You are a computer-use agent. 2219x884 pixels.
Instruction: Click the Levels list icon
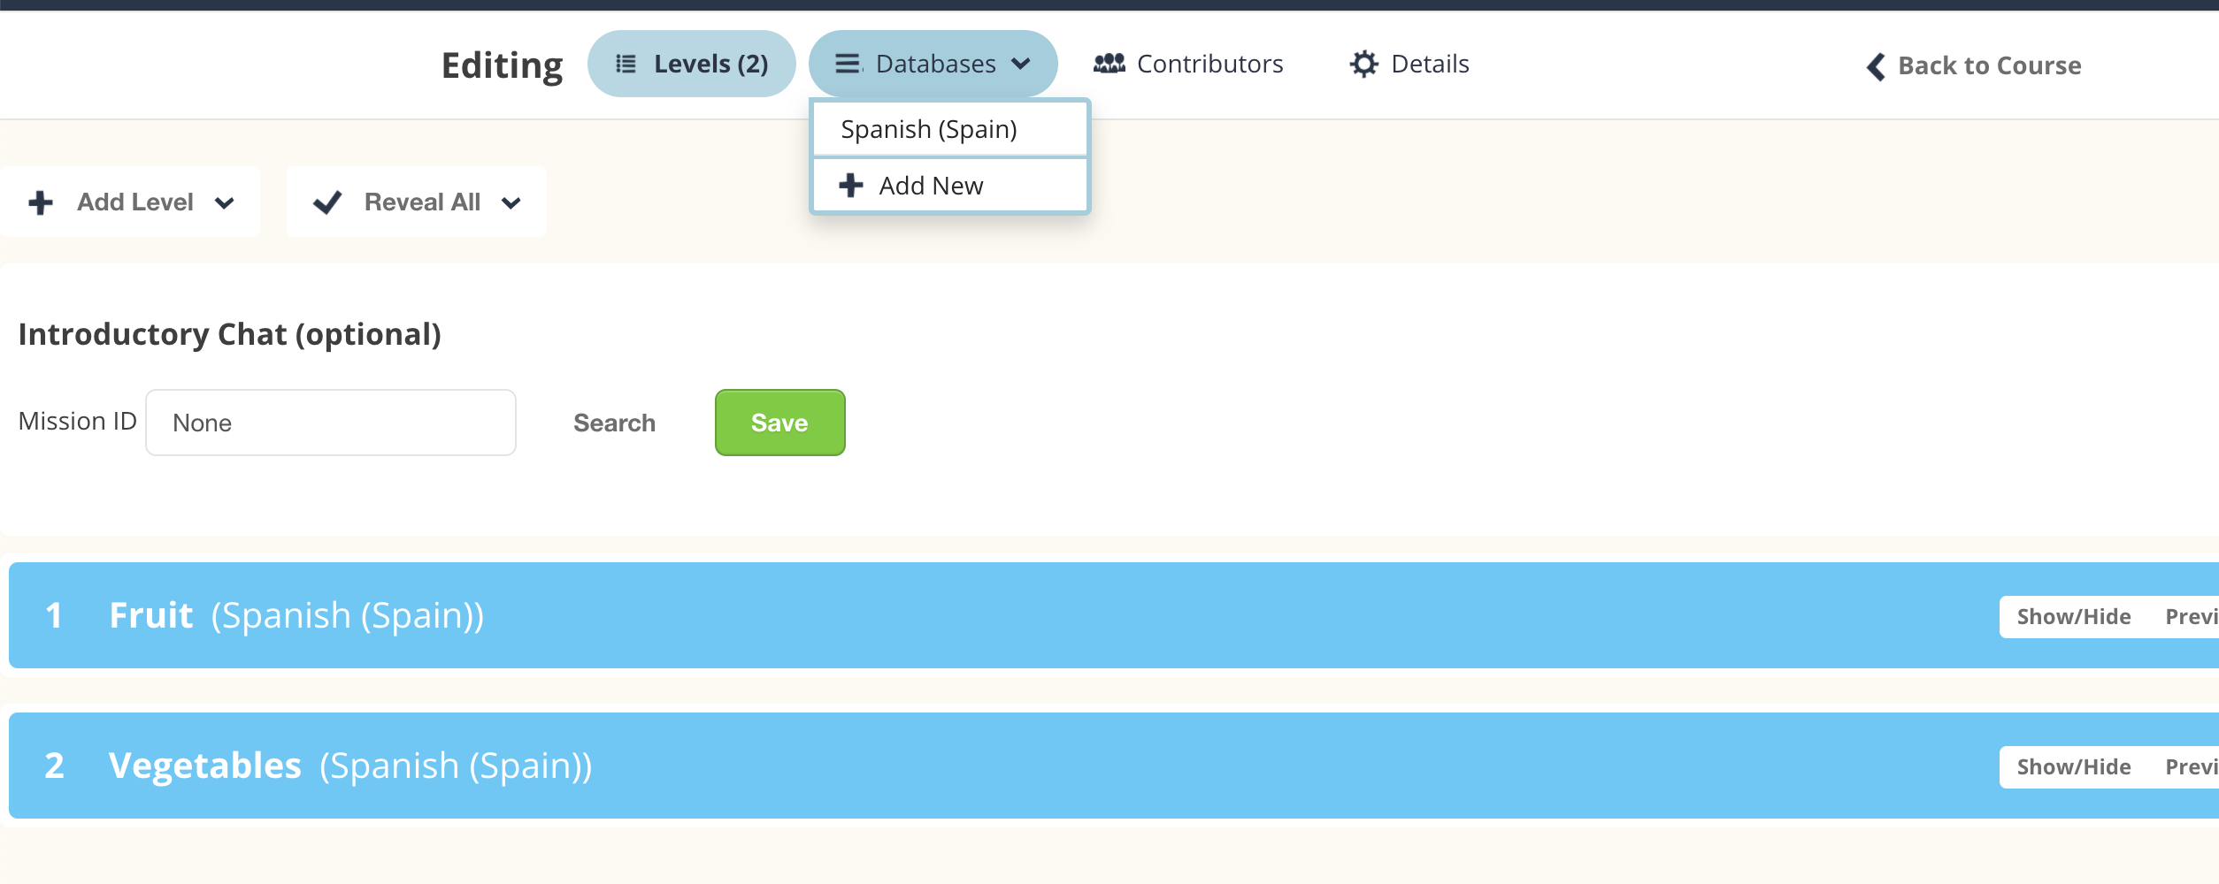tap(626, 65)
